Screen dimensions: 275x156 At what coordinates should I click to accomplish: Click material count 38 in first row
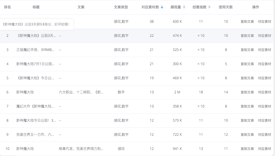152,22
